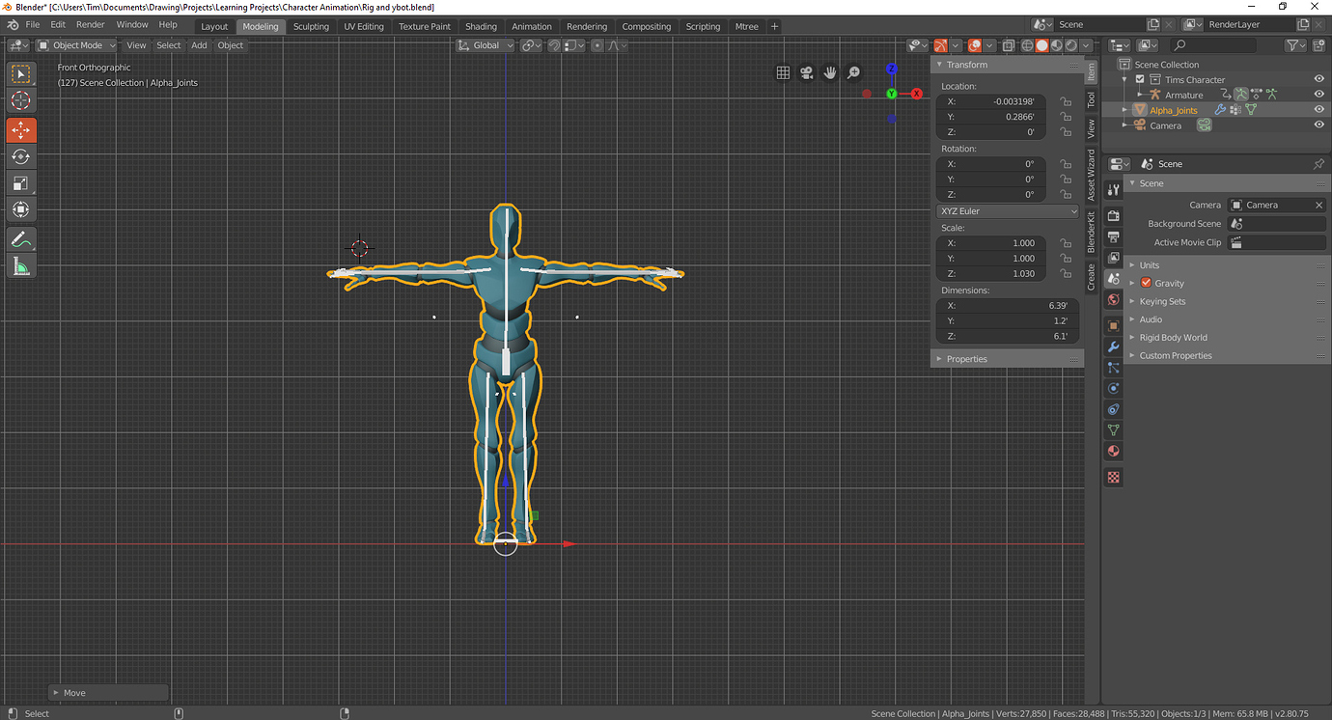Enable Rendered viewport shading

[1071, 44]
